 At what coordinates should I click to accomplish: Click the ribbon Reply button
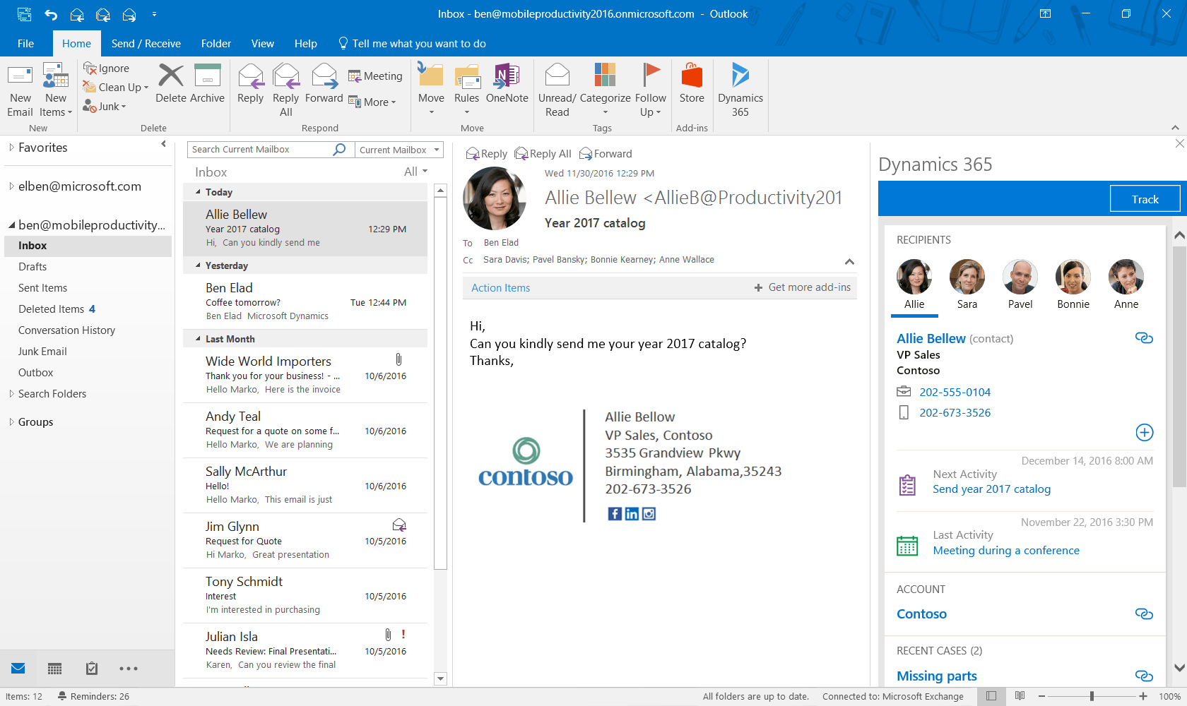point(250,83)
